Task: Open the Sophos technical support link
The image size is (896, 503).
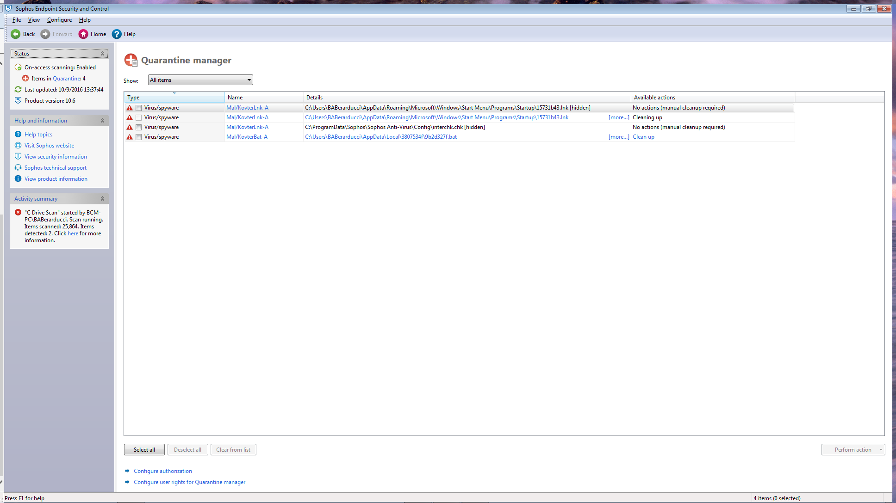Action: click(56, 168)
